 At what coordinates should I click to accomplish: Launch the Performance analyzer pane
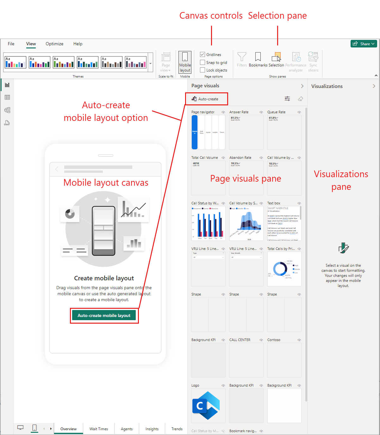click(296, 60)
